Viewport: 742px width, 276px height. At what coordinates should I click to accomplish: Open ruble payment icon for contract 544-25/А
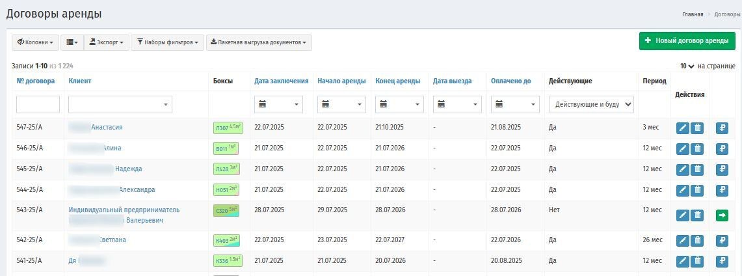pyautogui.click(x=722, y=190)
